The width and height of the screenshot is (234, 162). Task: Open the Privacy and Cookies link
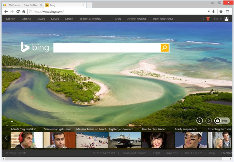click(x=134, y=153)
